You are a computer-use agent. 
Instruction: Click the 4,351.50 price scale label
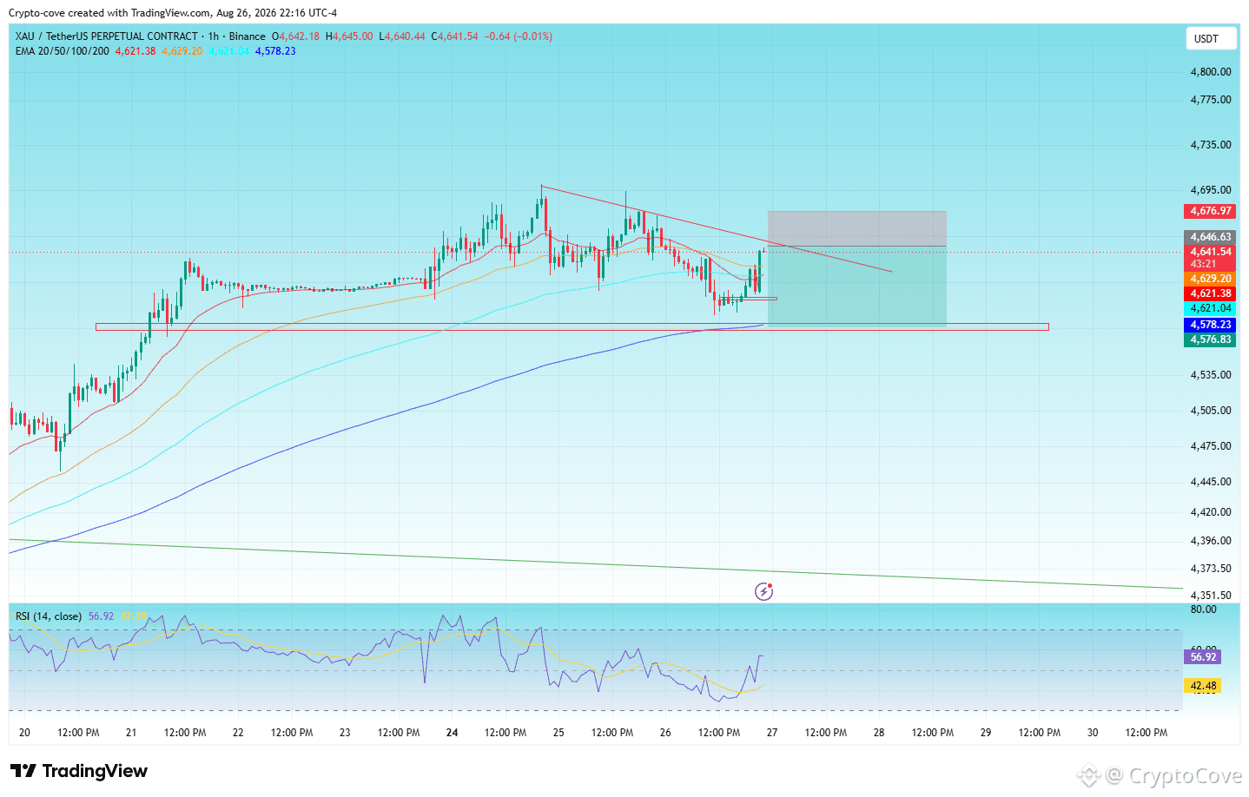1211,596
